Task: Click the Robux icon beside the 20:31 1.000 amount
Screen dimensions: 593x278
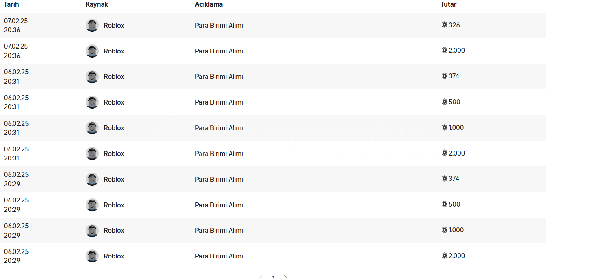Action: click(x=444, y=127)
